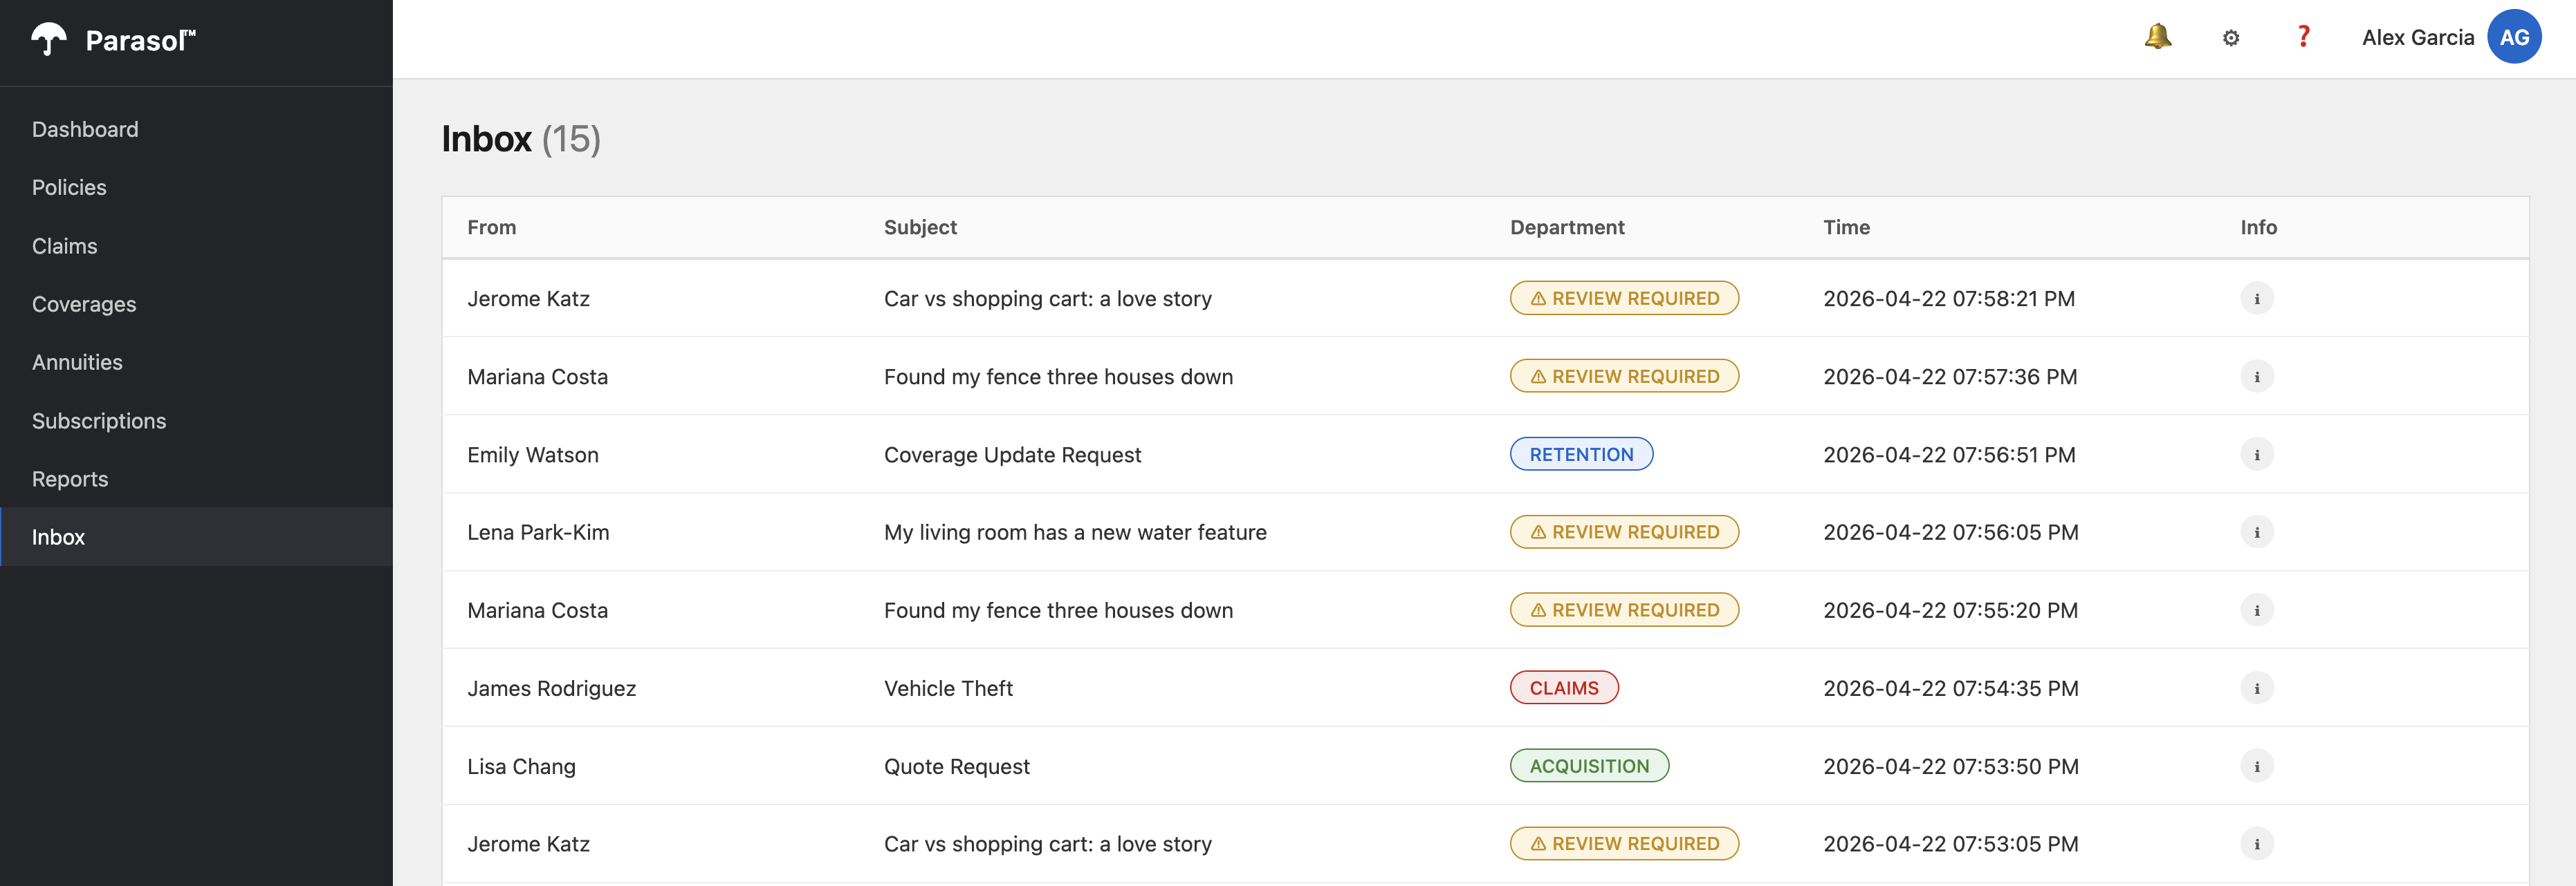The width and height of the screenshot is (2576, 886).
Task: Click info icon on top Jerome Katz row
Action: (x=2256, y=299)
